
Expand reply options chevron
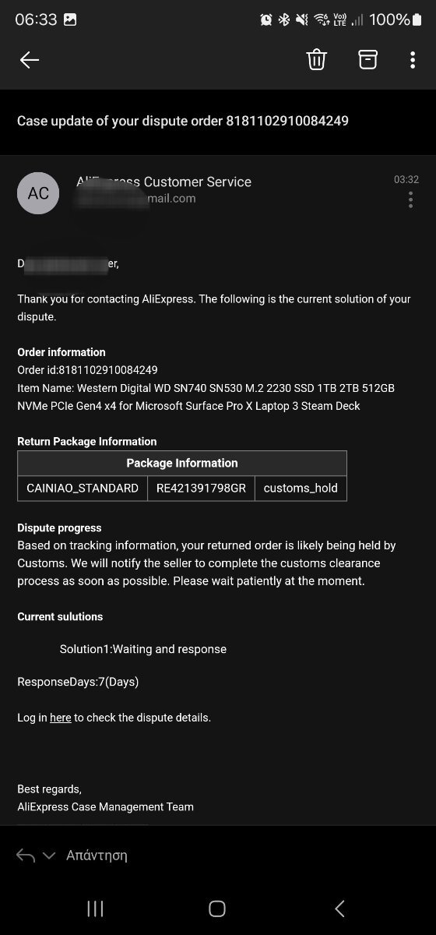[49, 856]
